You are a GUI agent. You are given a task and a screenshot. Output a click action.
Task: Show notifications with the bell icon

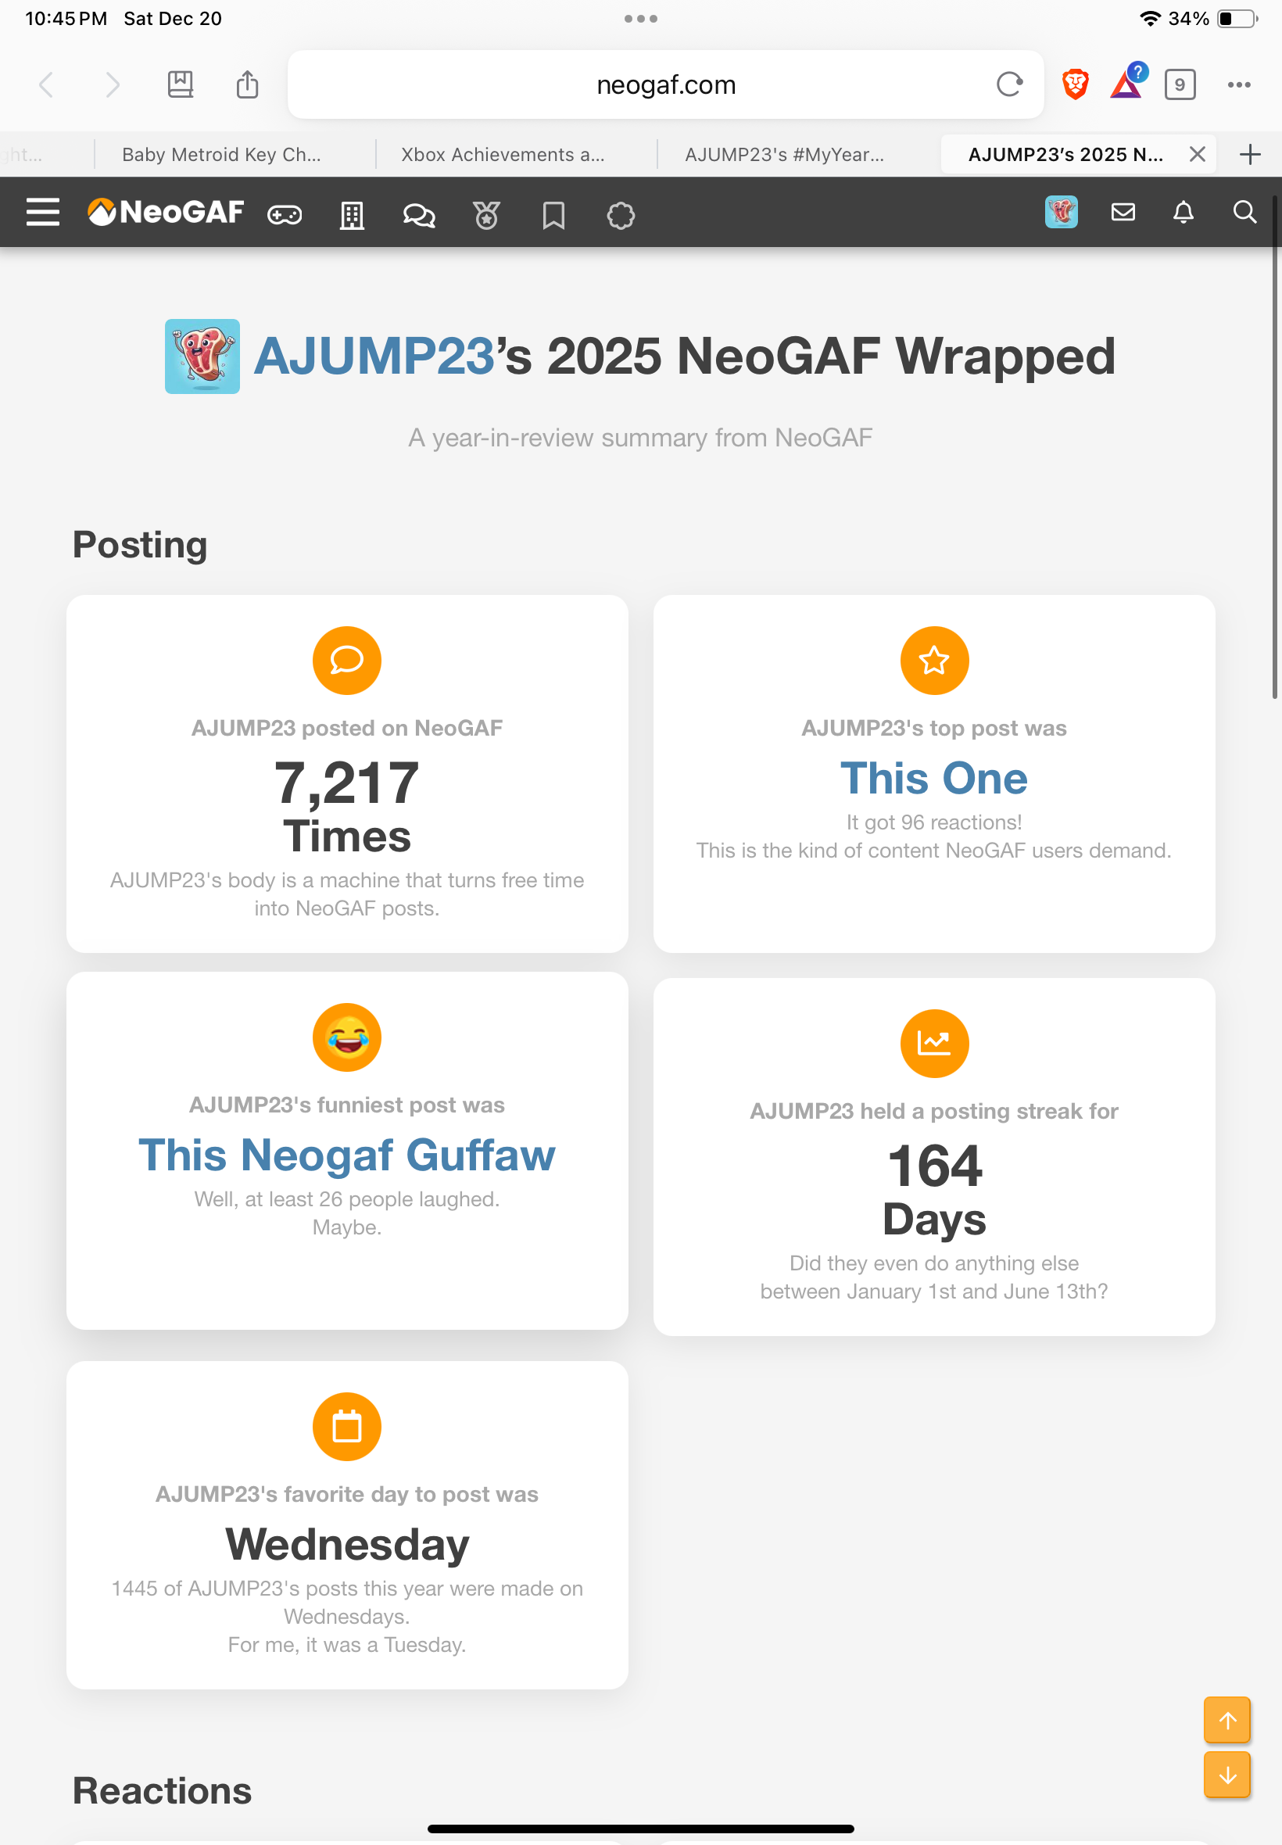click(1183, 212)
